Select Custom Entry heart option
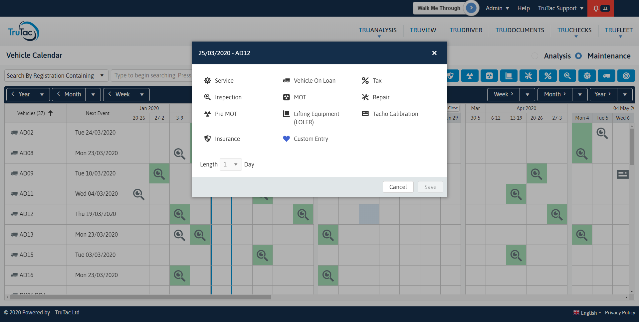The height and width of the screenshot is (322, 639). click(x=306, y=139)
